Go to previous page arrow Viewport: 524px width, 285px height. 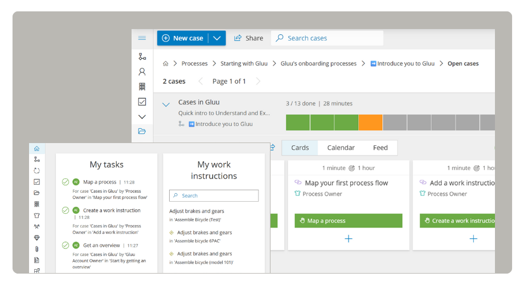(x=200, y=82)
